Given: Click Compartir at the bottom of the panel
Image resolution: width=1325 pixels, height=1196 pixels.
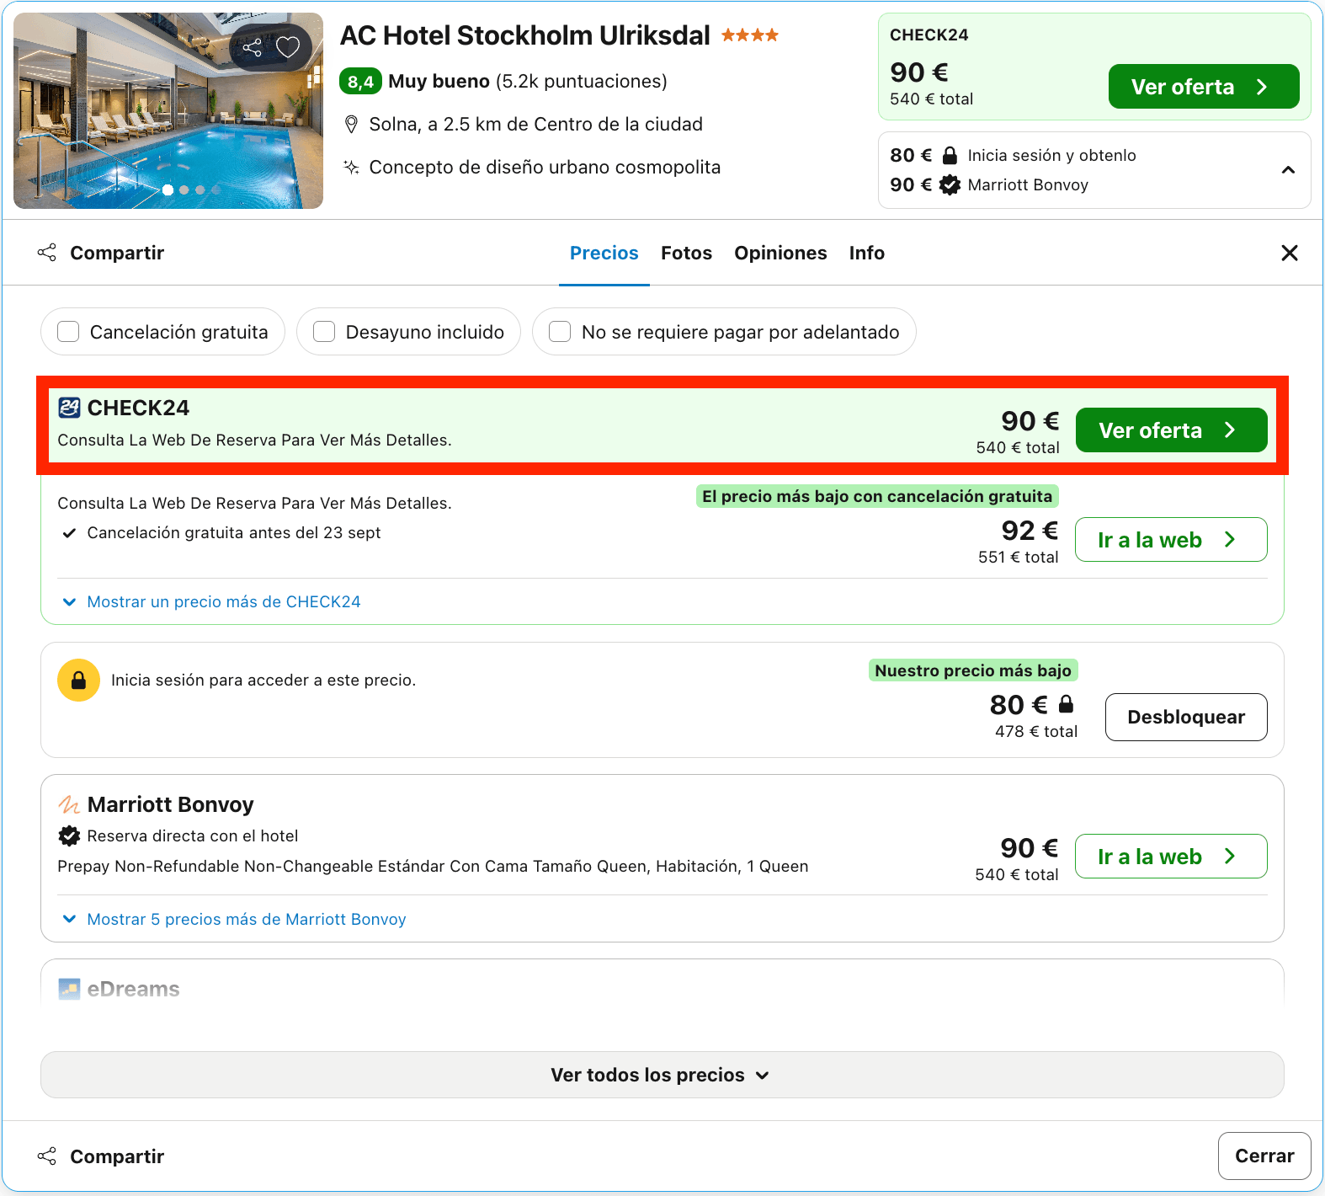Looking at the screenshot, I should (x=101, y=1156).
